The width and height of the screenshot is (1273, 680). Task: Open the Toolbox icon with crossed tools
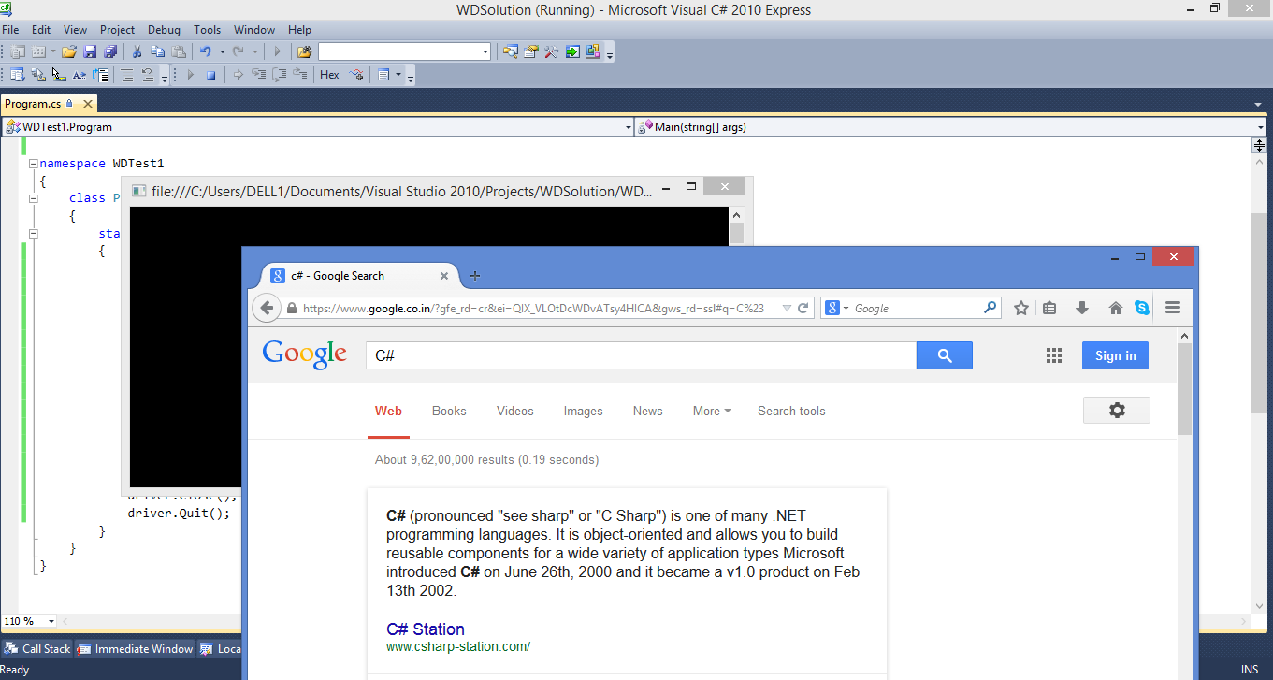[551, 51]
